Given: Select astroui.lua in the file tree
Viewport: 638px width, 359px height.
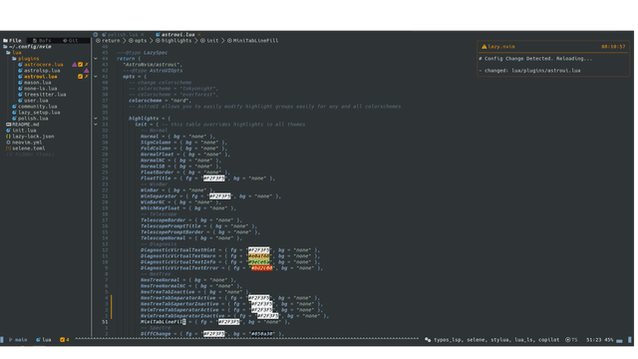Looking at the screenshot, I should pos(38,77).
